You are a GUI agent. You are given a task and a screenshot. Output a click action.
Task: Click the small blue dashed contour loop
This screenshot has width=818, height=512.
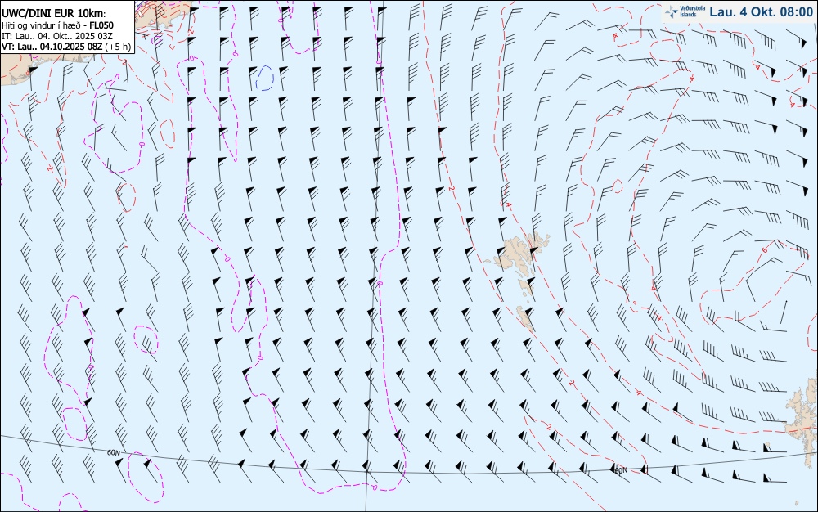click(265, 79)
